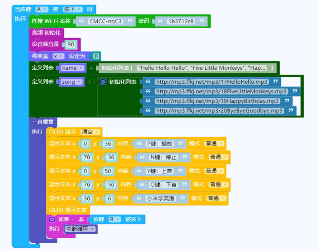Open the song list variable dropdown

(x=71, y=82)
